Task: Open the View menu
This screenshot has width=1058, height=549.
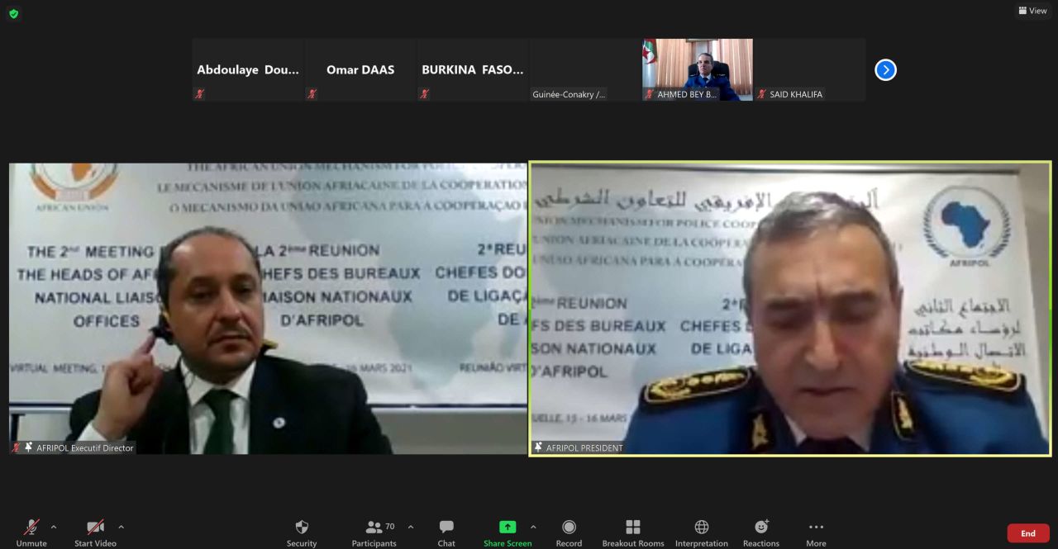Action: [1033, 11]
